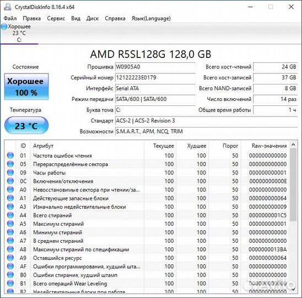Click the total NAND writes value 8 GB
Screen dimensions: 302x298
point(276,88)
